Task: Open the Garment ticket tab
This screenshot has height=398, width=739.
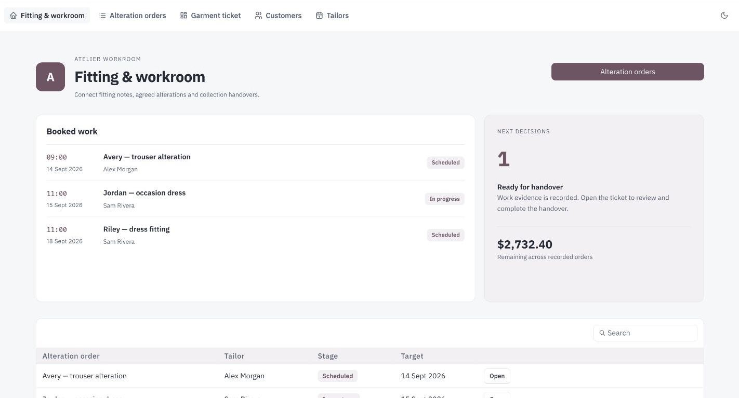Action: point(210,16)
